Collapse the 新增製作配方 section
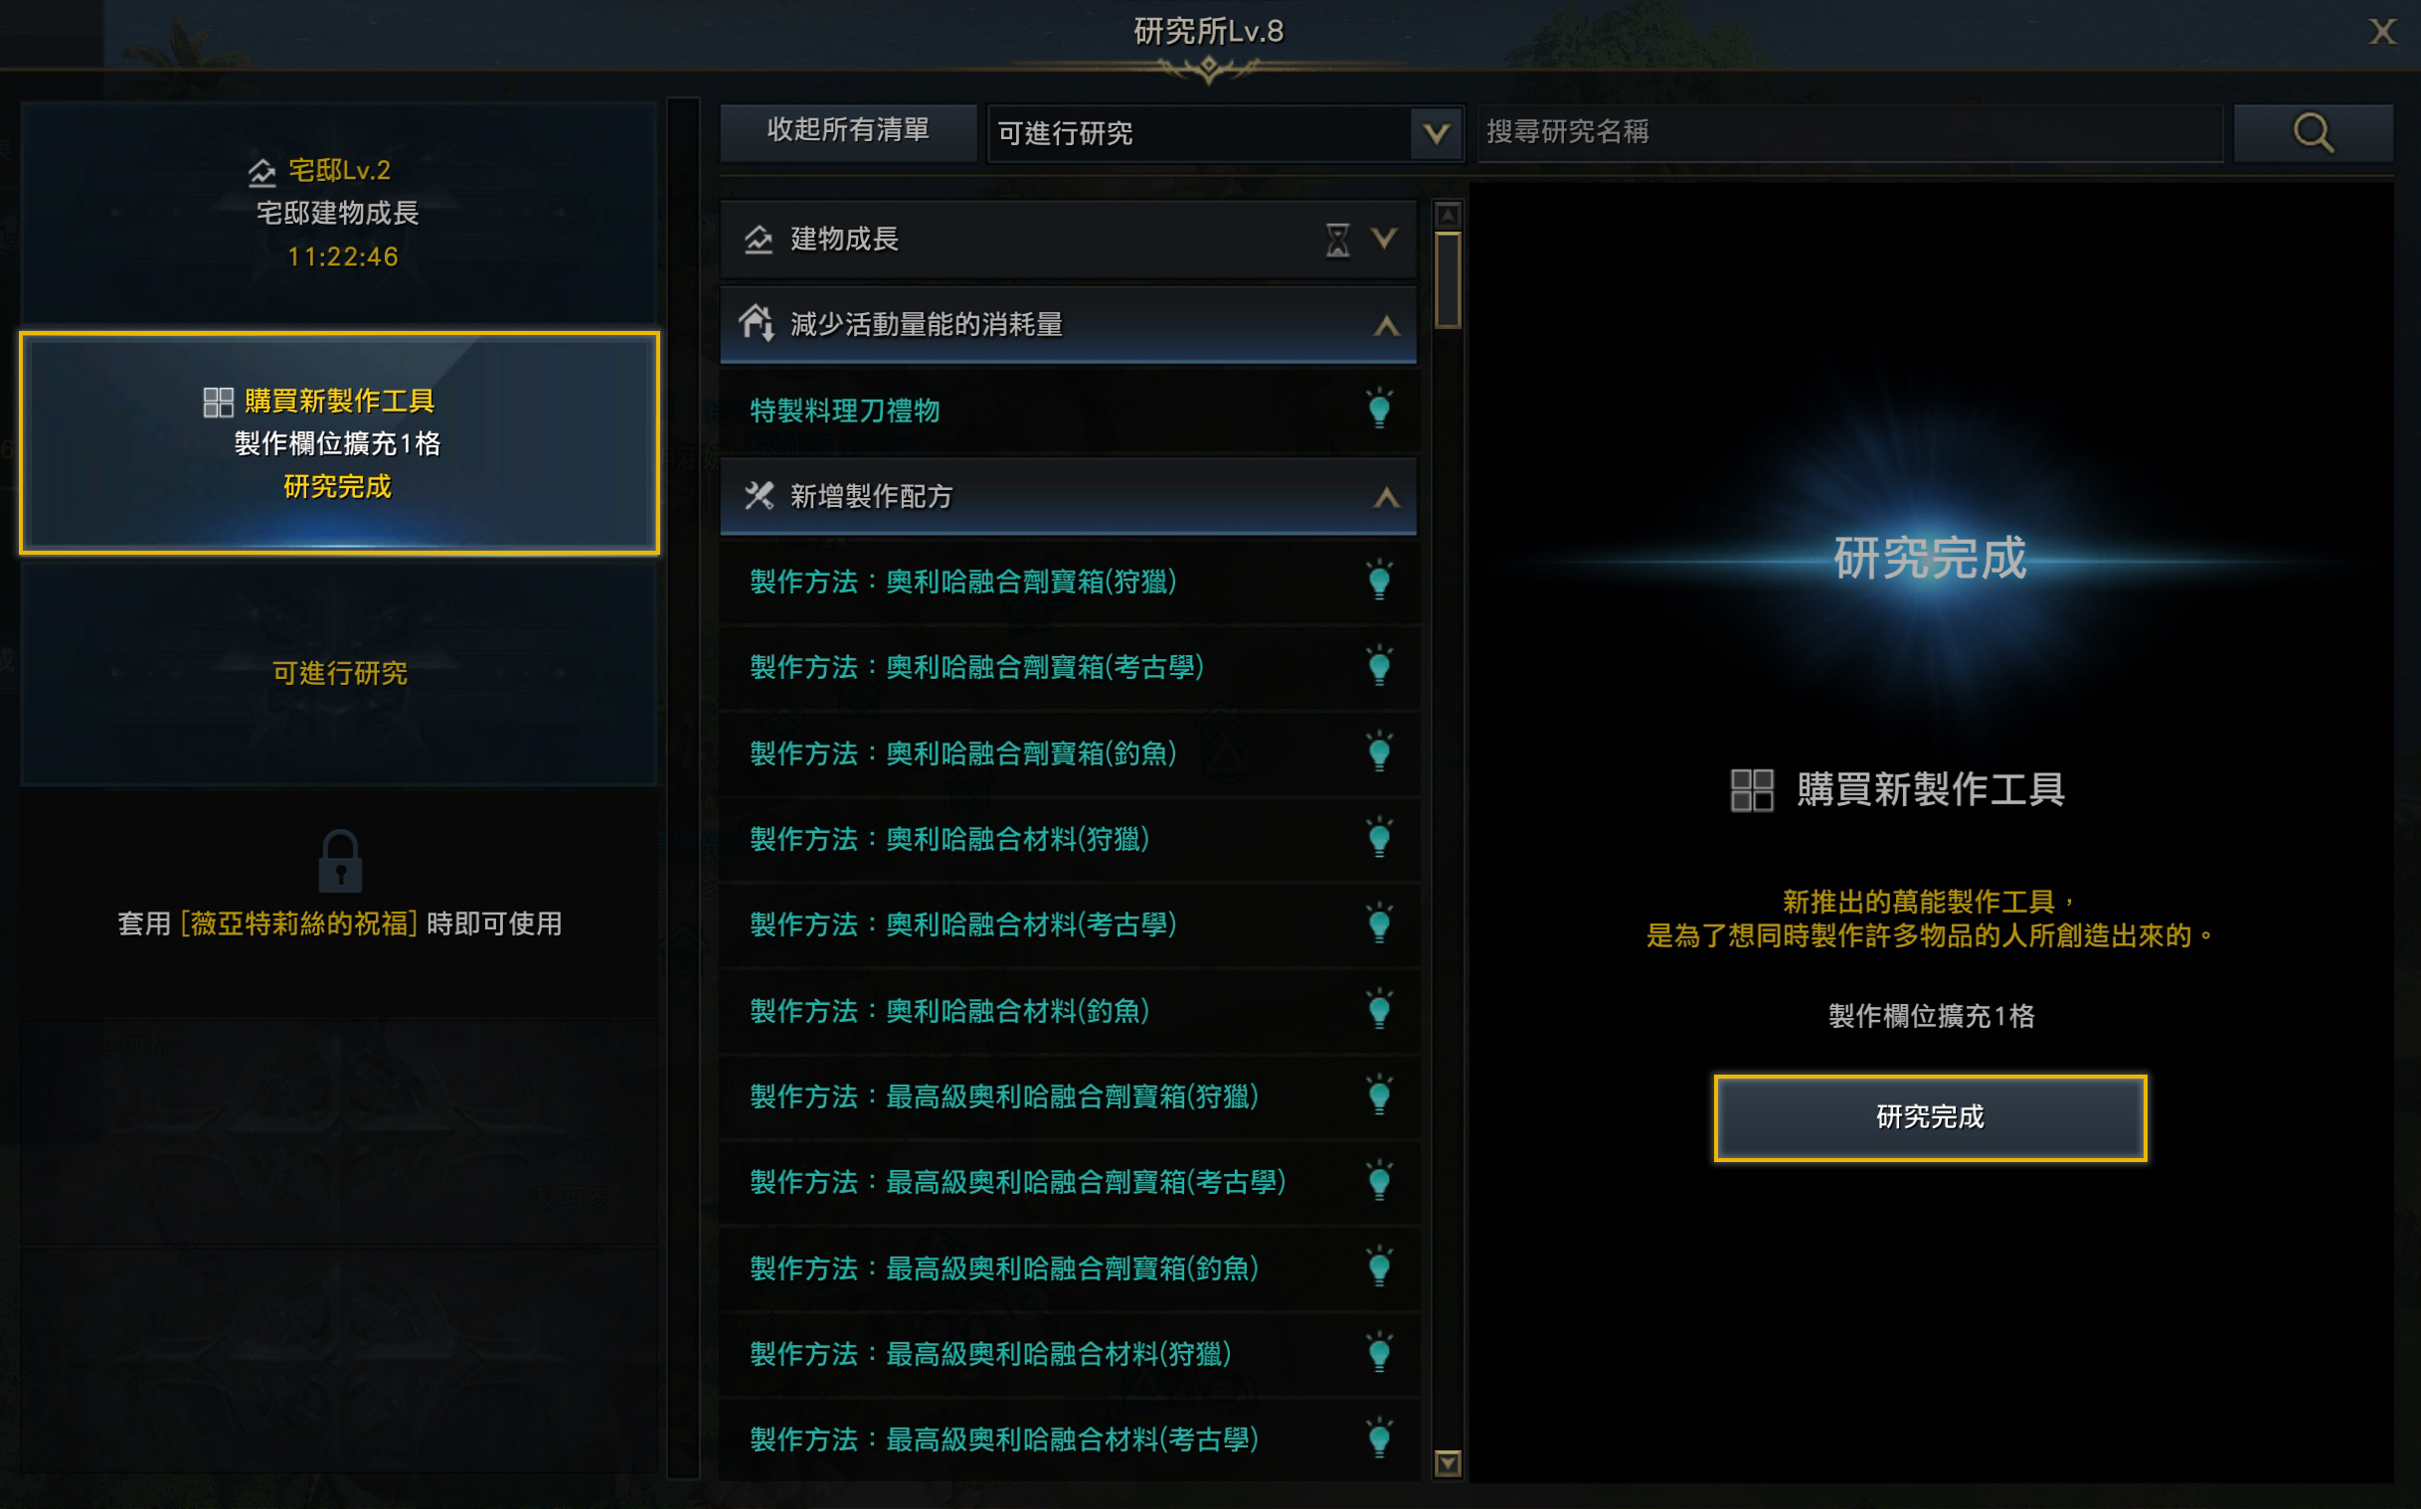Image resolution: width=2421 pixels, height=1509 pixels. pyautogui.click(x=1386, y=497)
